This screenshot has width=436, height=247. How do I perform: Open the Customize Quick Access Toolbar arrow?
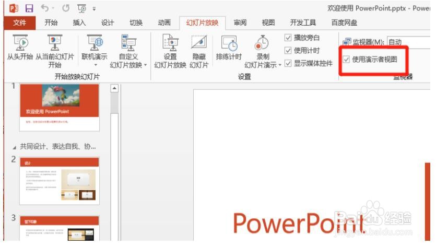coord(95,9)
